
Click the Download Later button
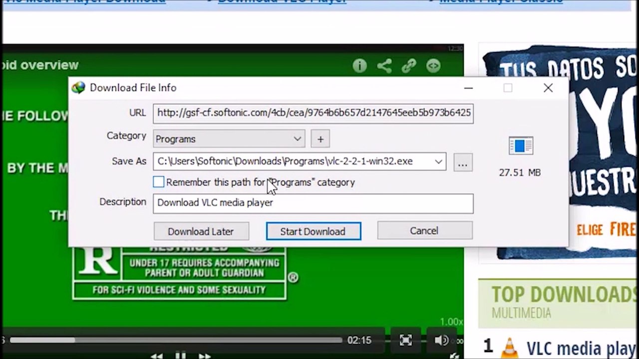[x=201, y=231]
